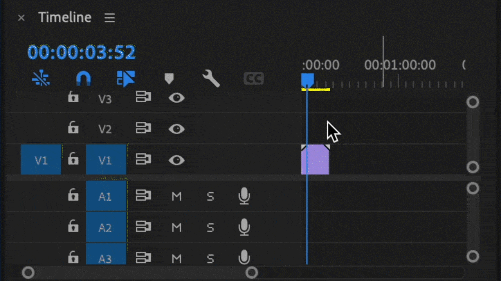This screenshot has height=281, width=501.
Task: Close the Timeline panel tab
Action: tap(22, 18)
